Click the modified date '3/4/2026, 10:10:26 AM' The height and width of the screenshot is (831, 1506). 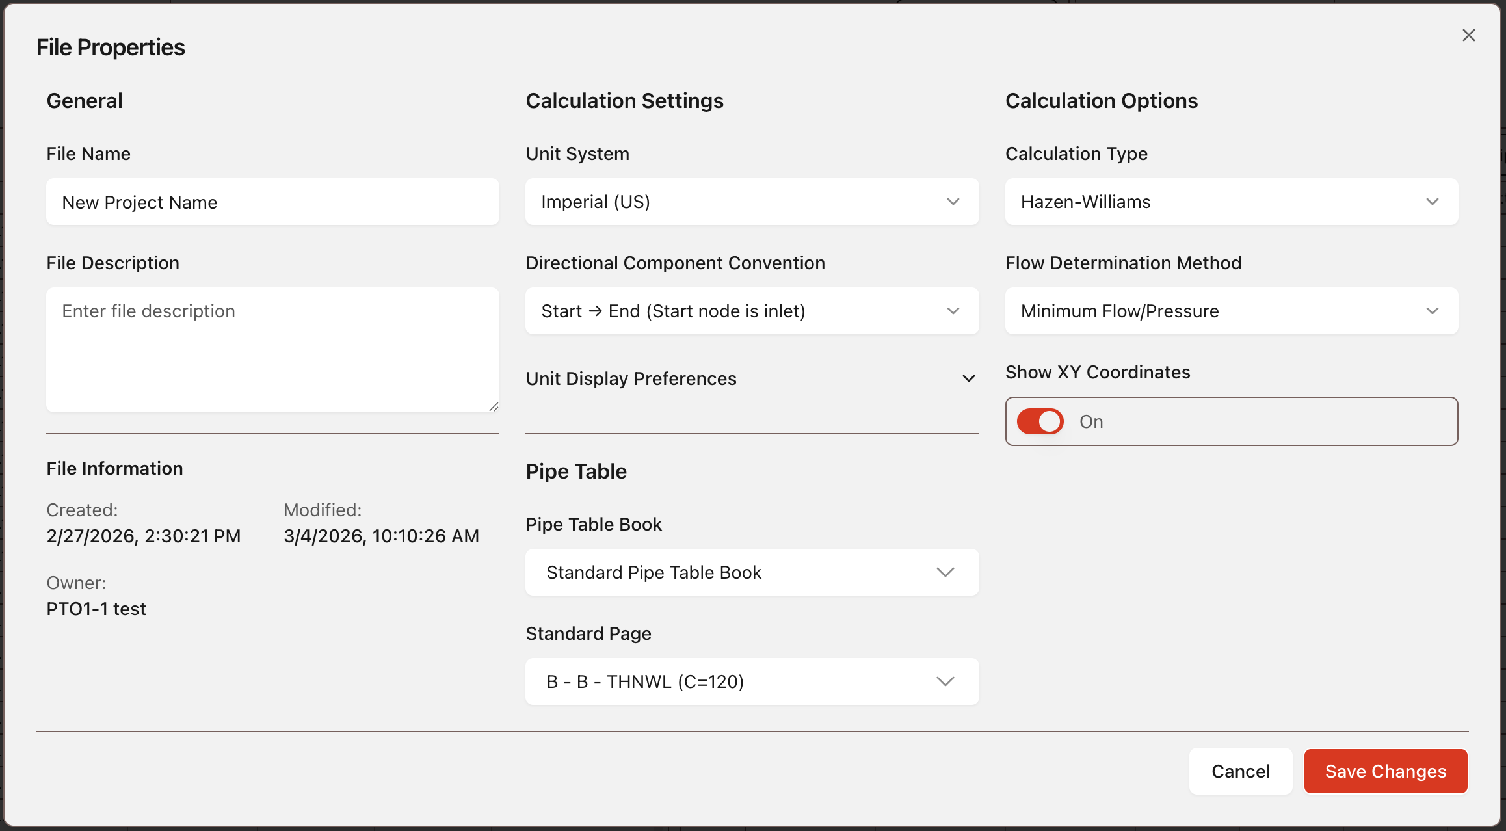(x=381, y=536)
